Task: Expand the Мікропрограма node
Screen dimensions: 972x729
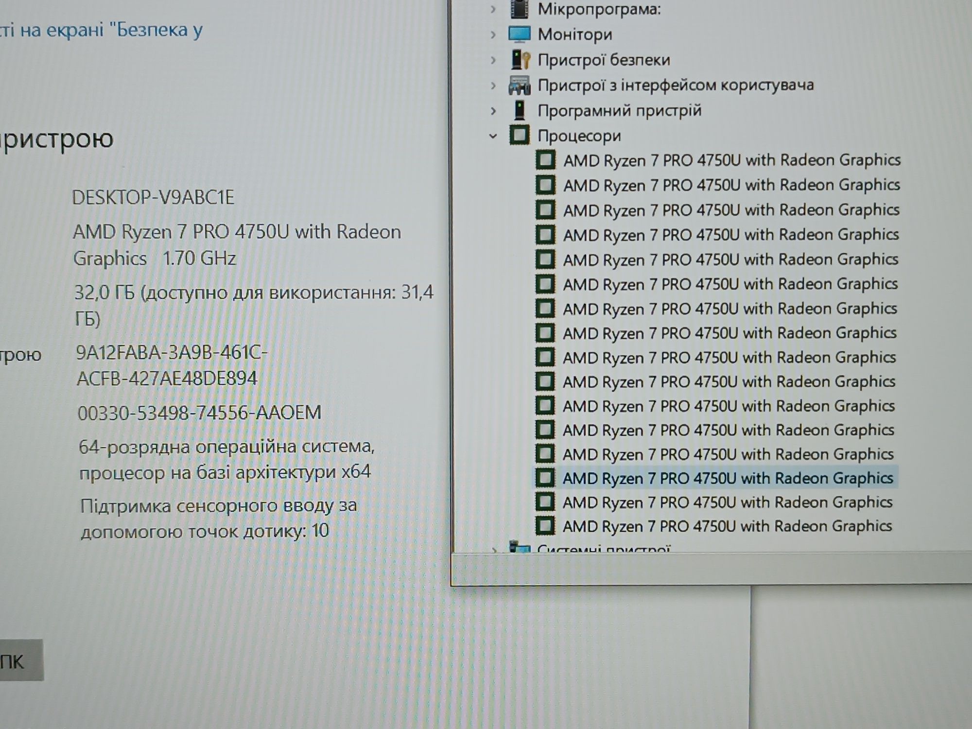Action: point(493,9)
